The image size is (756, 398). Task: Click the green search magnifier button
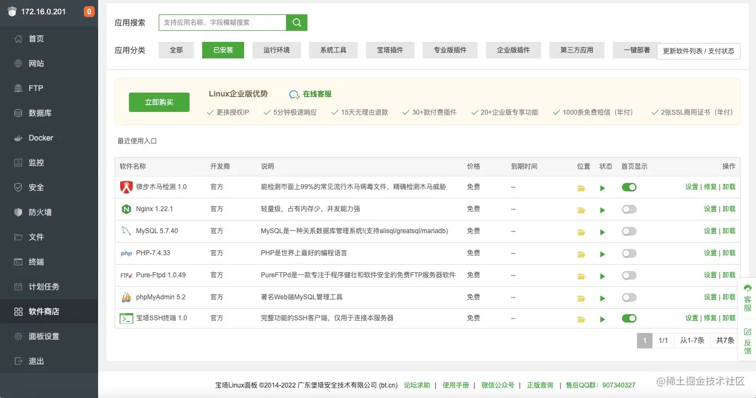pyautogui.click(x=296, y=23)
